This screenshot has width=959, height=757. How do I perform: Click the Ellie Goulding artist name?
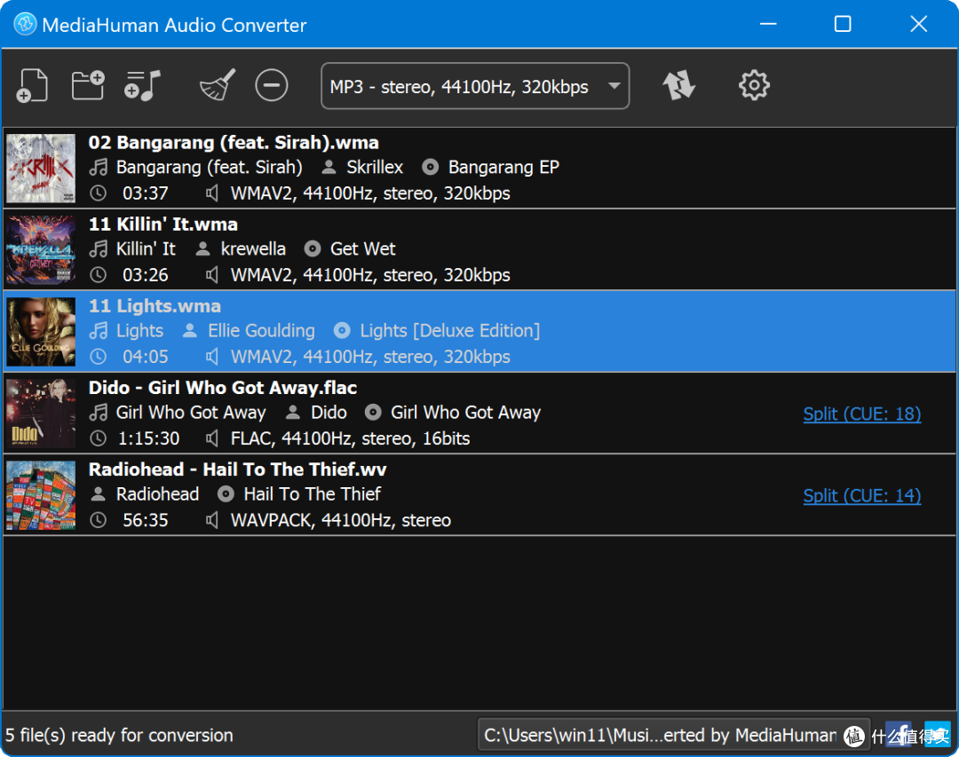261,331
